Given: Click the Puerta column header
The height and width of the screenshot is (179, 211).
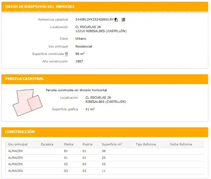Looking at the screenshot, I should click(87, 144).
